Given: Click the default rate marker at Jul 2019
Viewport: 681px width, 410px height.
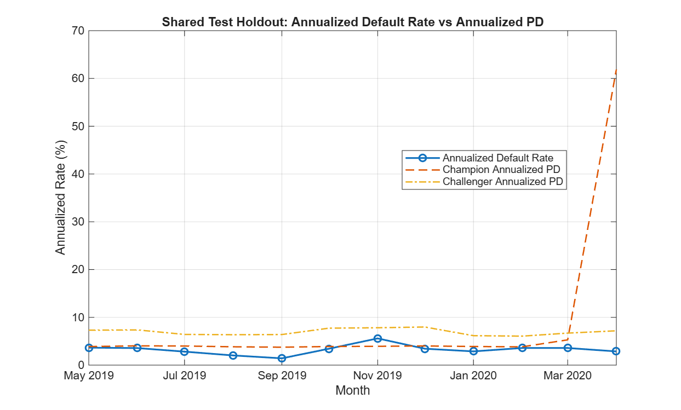Looking at the screenshot, I should point(185,351).
